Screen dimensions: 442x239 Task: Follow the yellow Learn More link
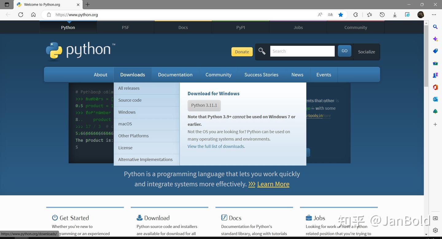pos(273,184)
